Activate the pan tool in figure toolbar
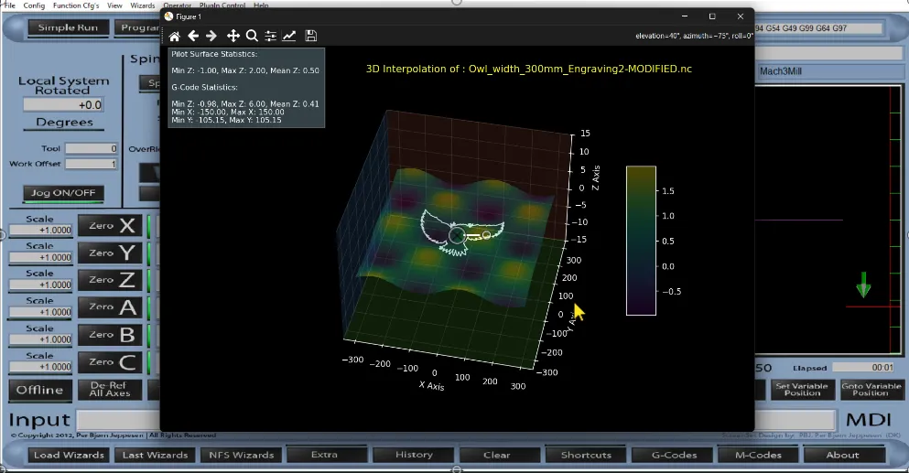Image resolution: width=909 pixels, height=473 pixels. tap(233, 36)
